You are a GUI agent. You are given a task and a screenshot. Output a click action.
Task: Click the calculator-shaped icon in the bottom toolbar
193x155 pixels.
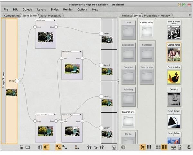coord(22,147)
